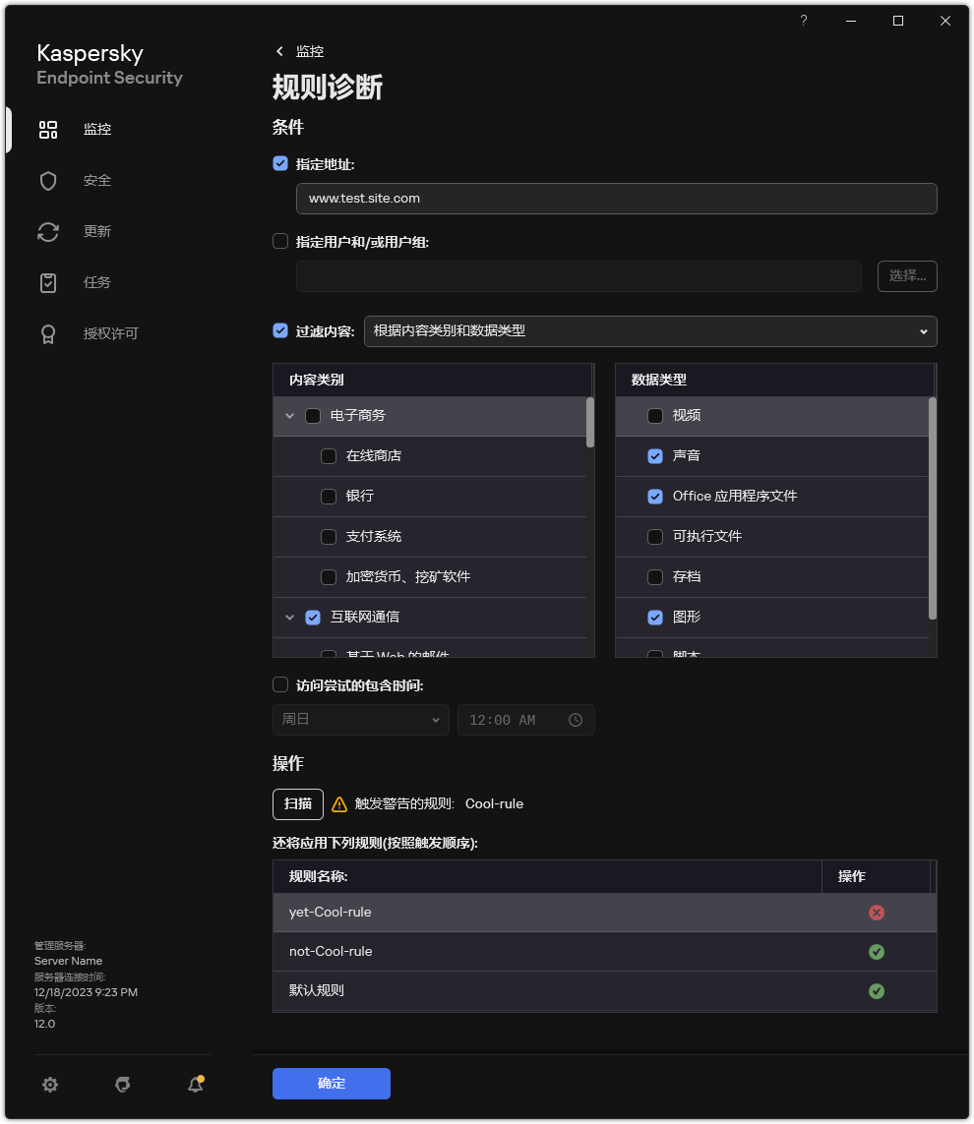Viewport: 974px width, 1124px height.
Task: Collapse the 电子商务 category tree
Action: (x=289, y=415)
